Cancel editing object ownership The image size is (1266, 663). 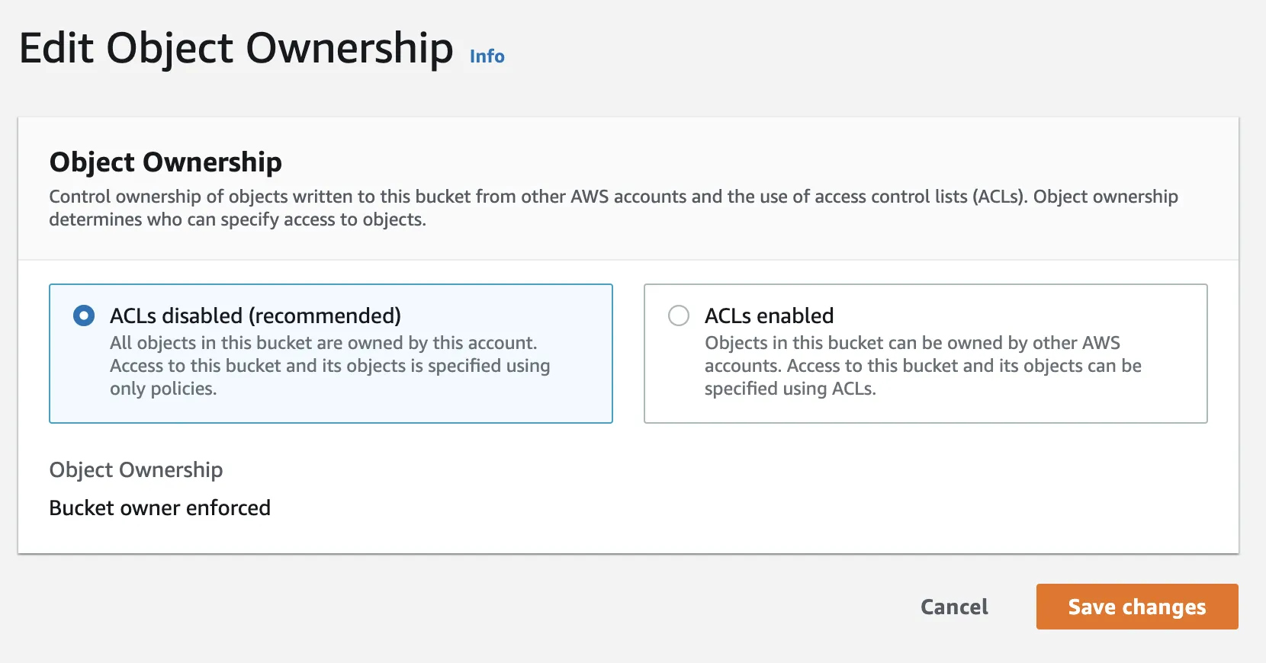954,607
